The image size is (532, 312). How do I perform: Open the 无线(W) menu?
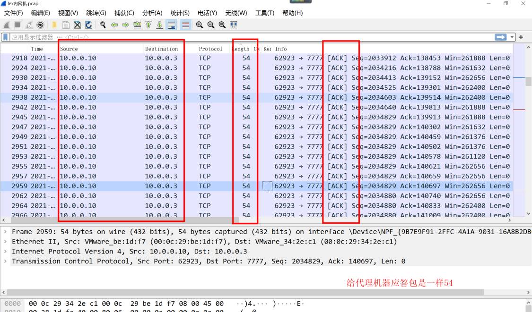(x=236, y=13)
